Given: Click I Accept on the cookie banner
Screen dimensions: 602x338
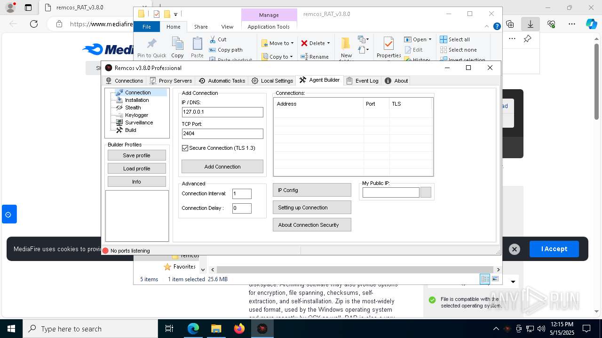Looking at the screenshot, I should [x=554, y=249].
